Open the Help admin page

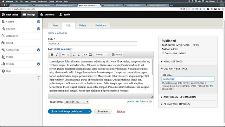point(8,71)
